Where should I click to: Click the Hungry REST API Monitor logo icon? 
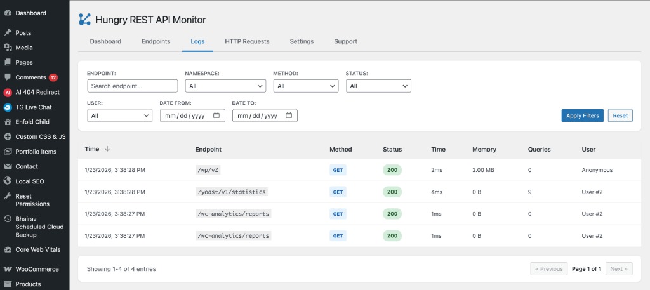click(x=84, y=20)
